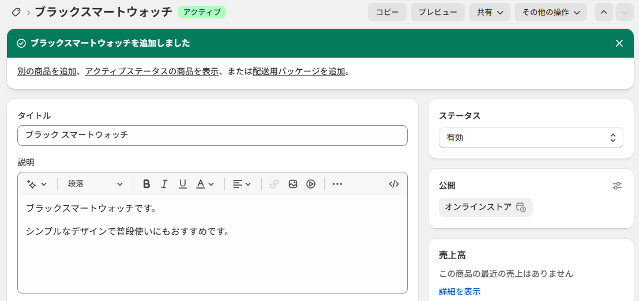Click inside the description text area
Viewport: 639px width, 301px height.
[212, 244]
